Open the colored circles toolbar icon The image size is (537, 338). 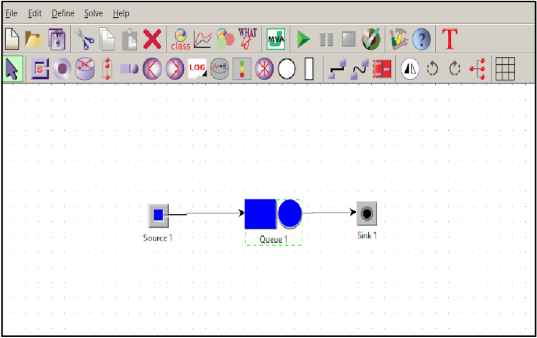(x=225, y=39)
